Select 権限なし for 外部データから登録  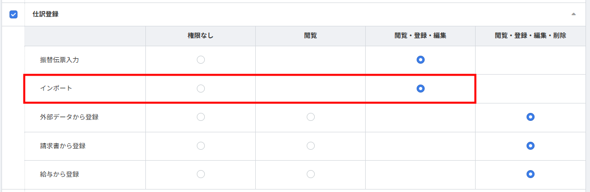201,117
